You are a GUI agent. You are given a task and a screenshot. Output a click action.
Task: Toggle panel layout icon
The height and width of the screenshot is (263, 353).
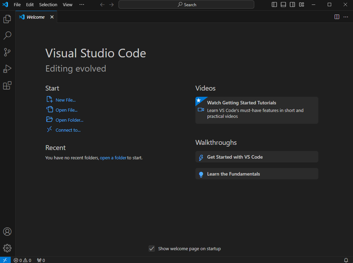(x=283, y=4)
